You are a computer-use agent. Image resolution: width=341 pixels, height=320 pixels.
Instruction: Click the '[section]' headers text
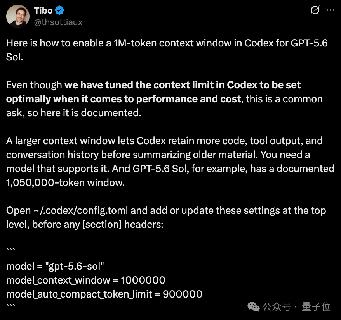click(x=102, y=224)
